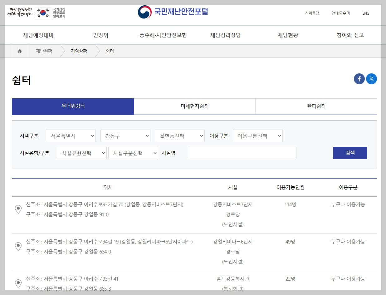Click the 검색 search button
This screenshot has width=386, height=295.
coord(350,153)
